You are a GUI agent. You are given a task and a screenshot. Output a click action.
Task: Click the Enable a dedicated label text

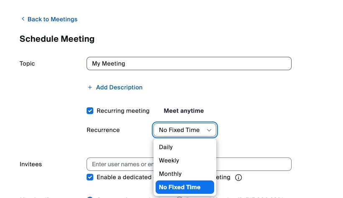124,177
